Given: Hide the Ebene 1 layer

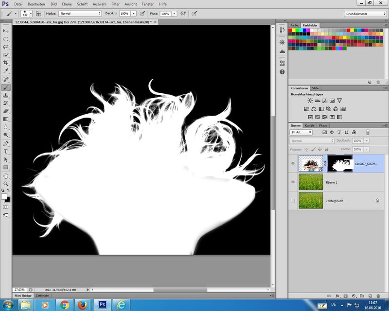Looking at the screenshot, I should click(293, 182).
